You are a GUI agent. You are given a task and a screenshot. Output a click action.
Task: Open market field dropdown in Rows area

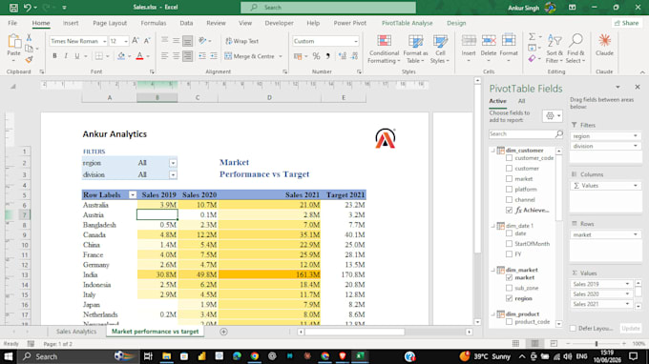click(636, 235)
